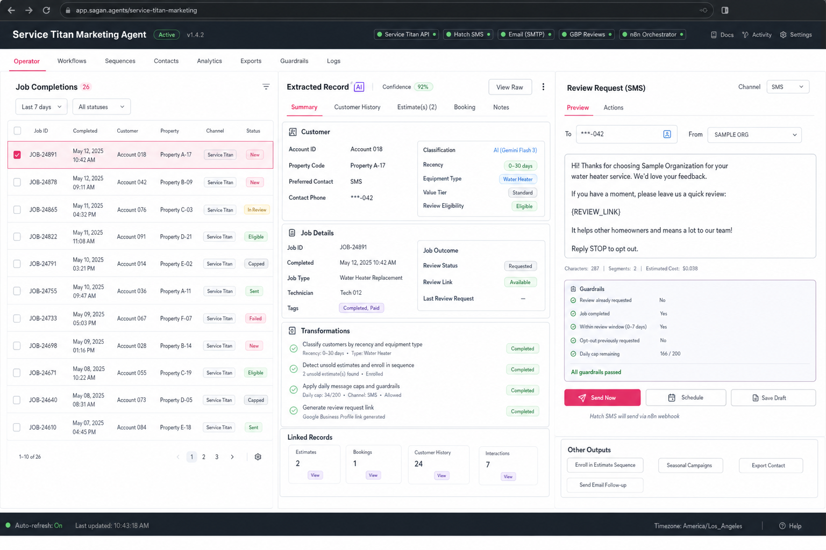This screenshot has height=550, width=826.
Task: Select the JOB-24822 checkbox
Action: (17, 237)
